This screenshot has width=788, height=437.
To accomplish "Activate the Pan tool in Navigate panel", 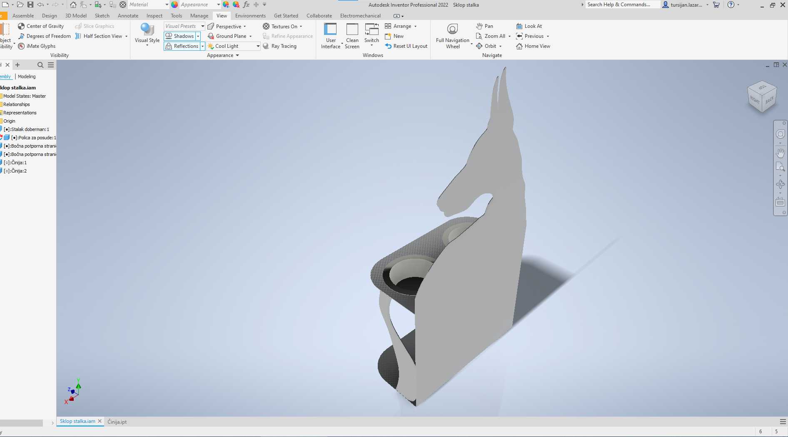I will click(485, 26).
